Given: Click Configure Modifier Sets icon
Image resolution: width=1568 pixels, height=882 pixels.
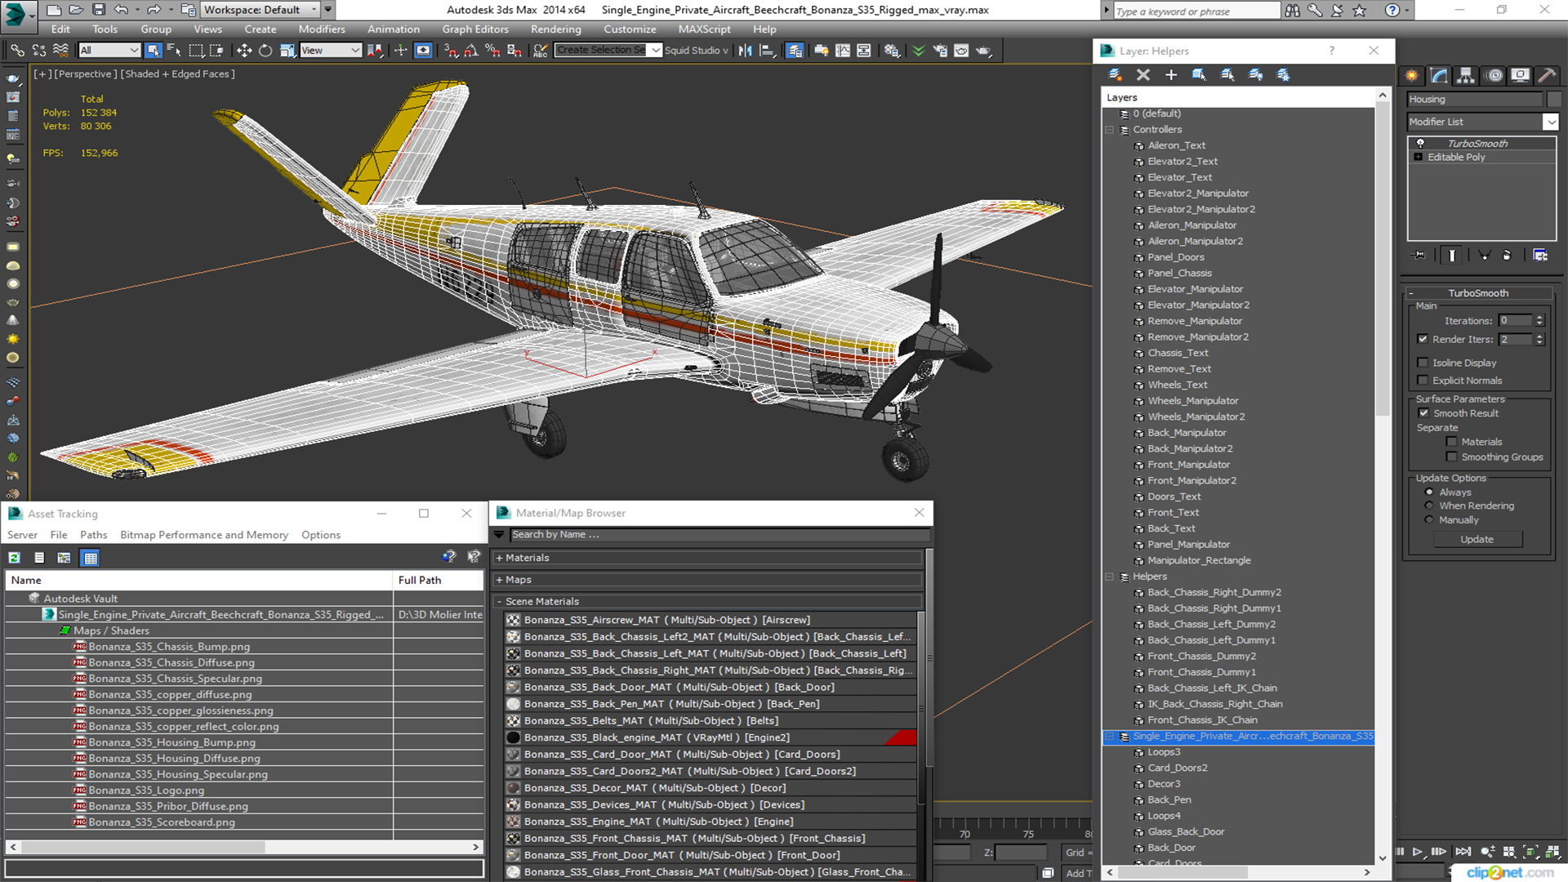Looking at the screenshot, I should click(1540, 255).
